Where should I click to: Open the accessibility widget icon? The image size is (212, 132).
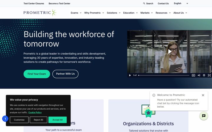pos(5,119)
